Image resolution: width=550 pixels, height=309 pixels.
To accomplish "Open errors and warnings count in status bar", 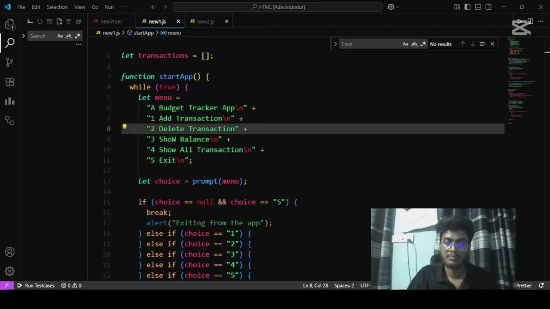I will pyautogui.click(x=71, y=285).
